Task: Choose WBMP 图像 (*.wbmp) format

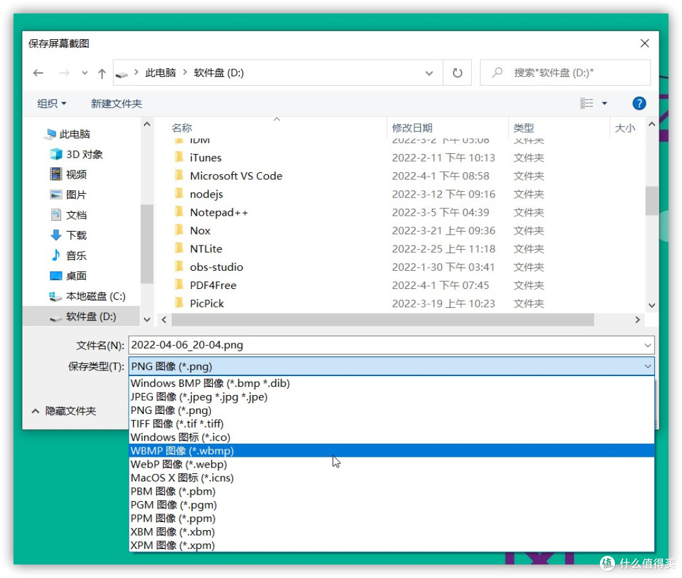Action: coord(392,451)
